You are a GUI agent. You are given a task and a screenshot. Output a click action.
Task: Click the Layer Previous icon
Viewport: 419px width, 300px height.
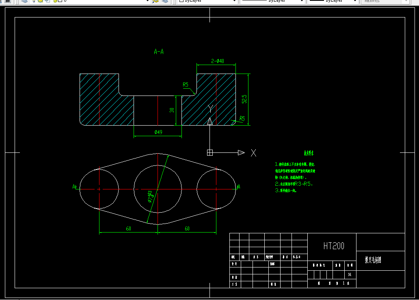coord(165,1)
